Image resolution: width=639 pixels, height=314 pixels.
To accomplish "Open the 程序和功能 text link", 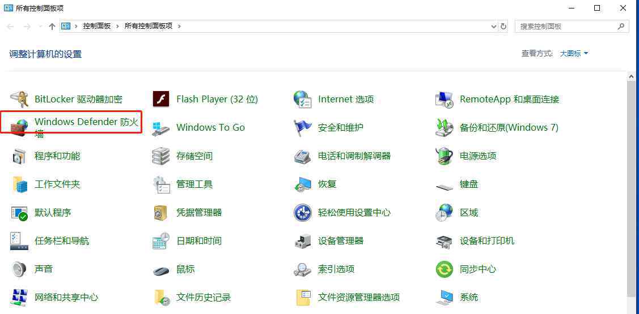I will tap(57, 156).
